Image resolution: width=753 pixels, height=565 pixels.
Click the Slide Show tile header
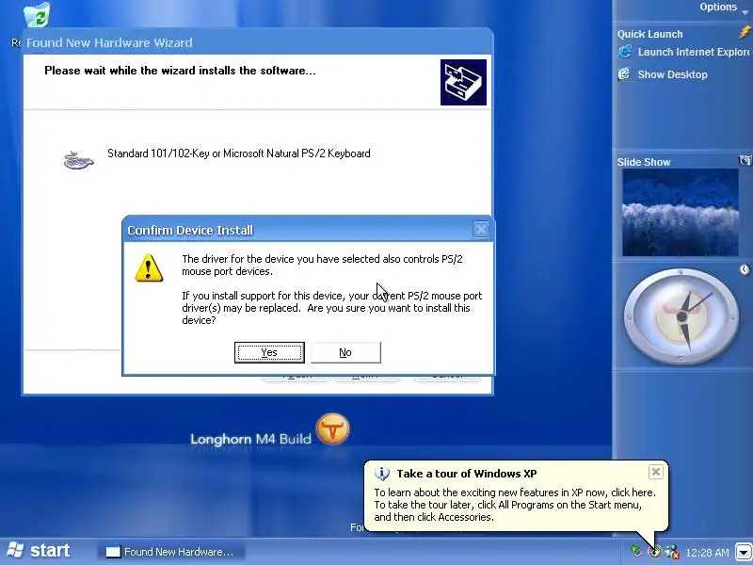pos(644,162)
